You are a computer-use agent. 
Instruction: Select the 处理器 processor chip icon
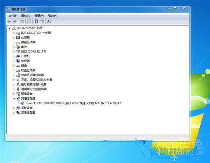18,37
